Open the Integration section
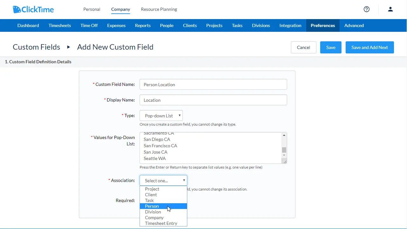The height and width of the screenshot is (229, 407). point(290,25)
